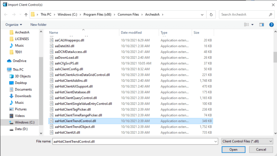
Task: Open the Organize dropdown menu
Action: 13,24
